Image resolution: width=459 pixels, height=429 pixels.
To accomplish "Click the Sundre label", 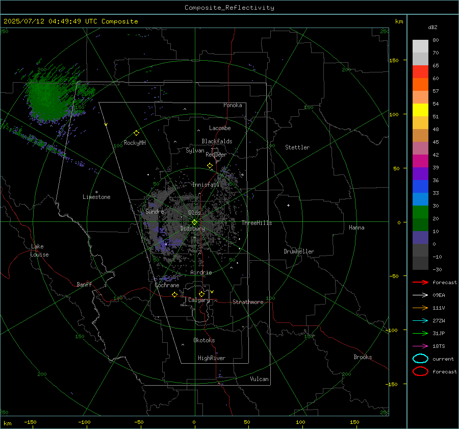I will [155, 211].
